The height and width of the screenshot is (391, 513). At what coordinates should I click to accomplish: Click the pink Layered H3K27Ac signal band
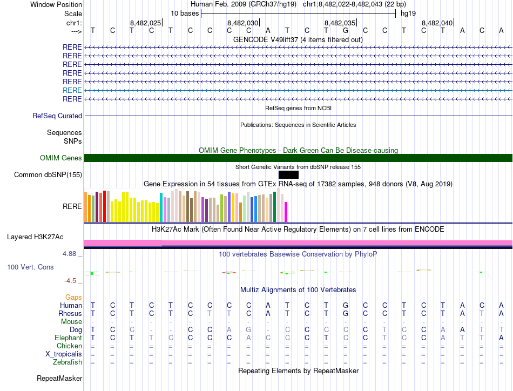[x=298, y=242]
